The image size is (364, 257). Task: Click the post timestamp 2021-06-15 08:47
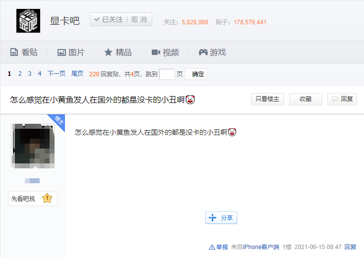point(318,247)
